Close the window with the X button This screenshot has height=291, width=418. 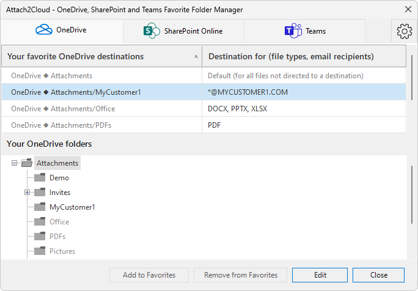[x=408, y=10]
